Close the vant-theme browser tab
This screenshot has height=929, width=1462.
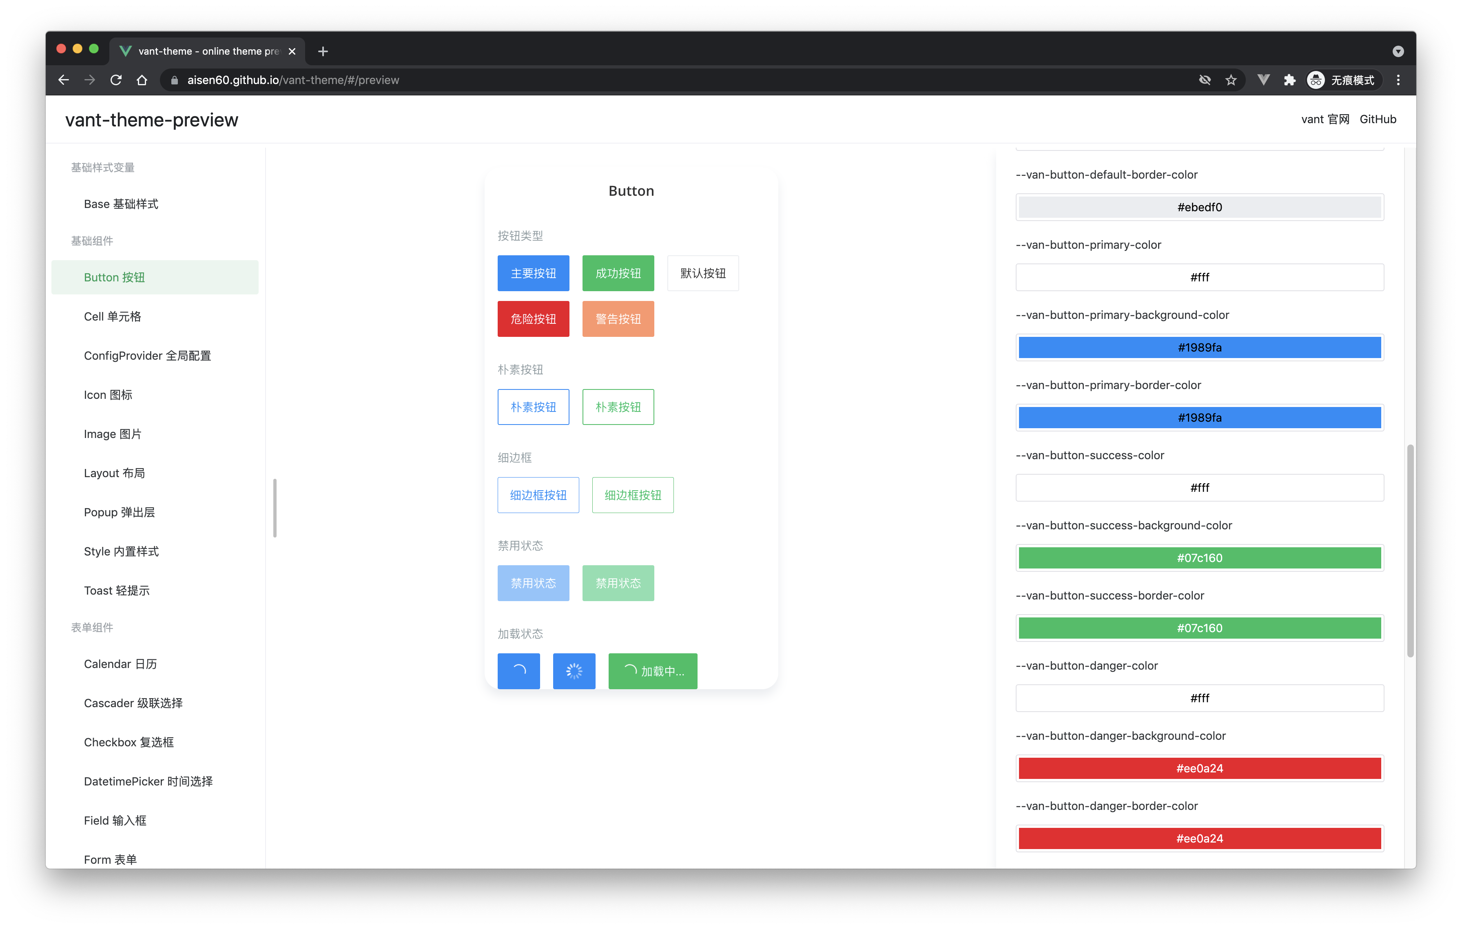click(x=292, y=51)
